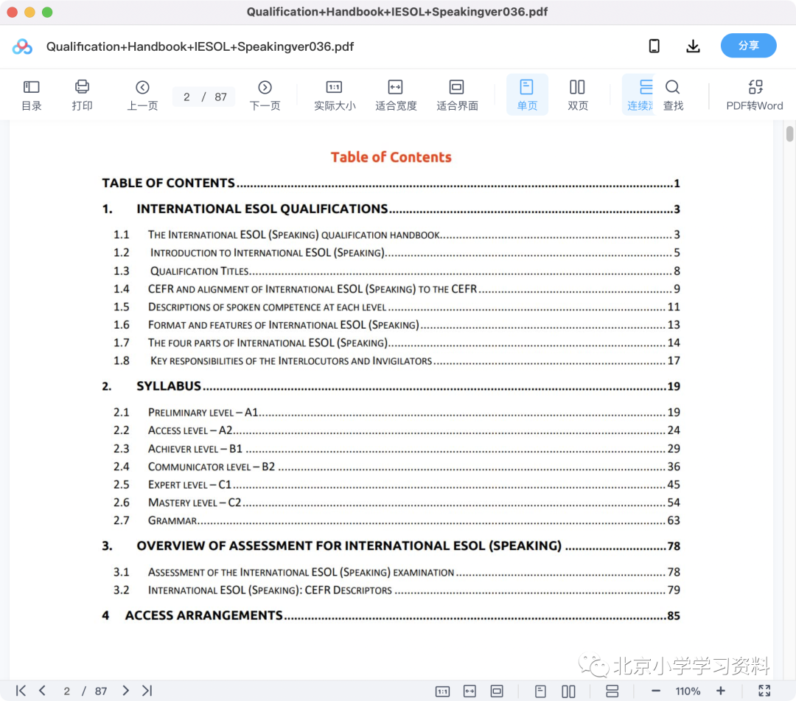Open TOC entry 3. Overview of Assessment
796x701 pixels.
point(391,545)
